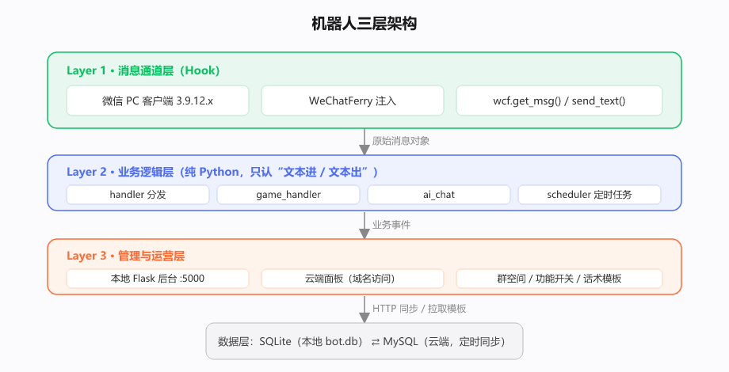Click the ai_chat box
The width and height of the screenshot is (729, 372).
[x=439, y=195]
